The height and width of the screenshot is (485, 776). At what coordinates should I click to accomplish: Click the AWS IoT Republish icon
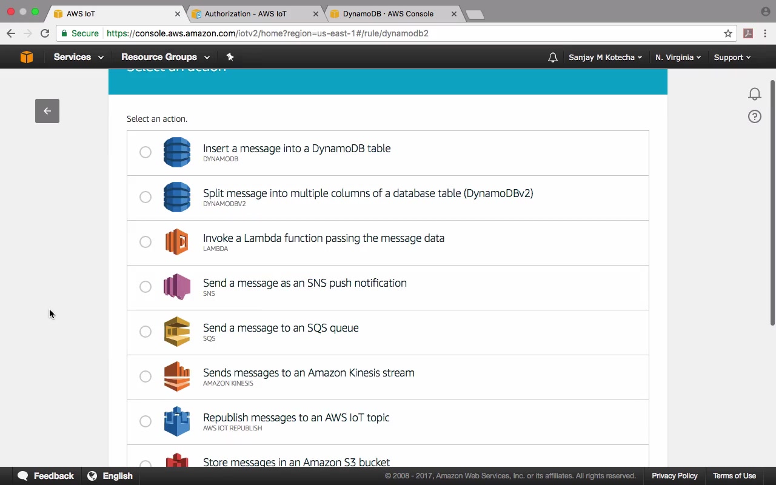tap(177, 421)
